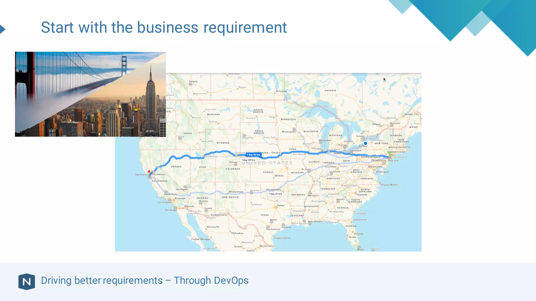Click 'Virginia Beach' label on the map
This screenshot has width=536, height=301.
389,185
